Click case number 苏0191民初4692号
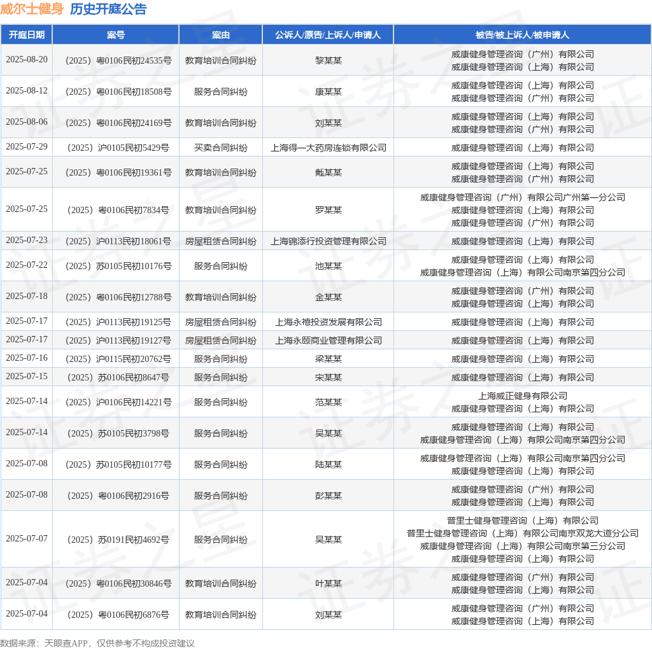The height and width of the screenshot is (649, 652). (118, 540)
